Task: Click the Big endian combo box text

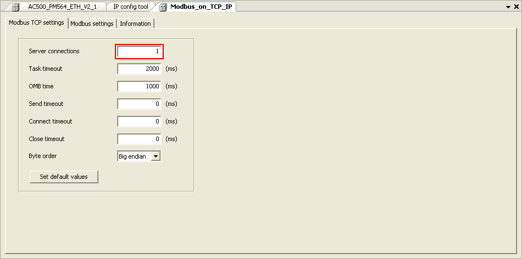Action: (133, 156)
